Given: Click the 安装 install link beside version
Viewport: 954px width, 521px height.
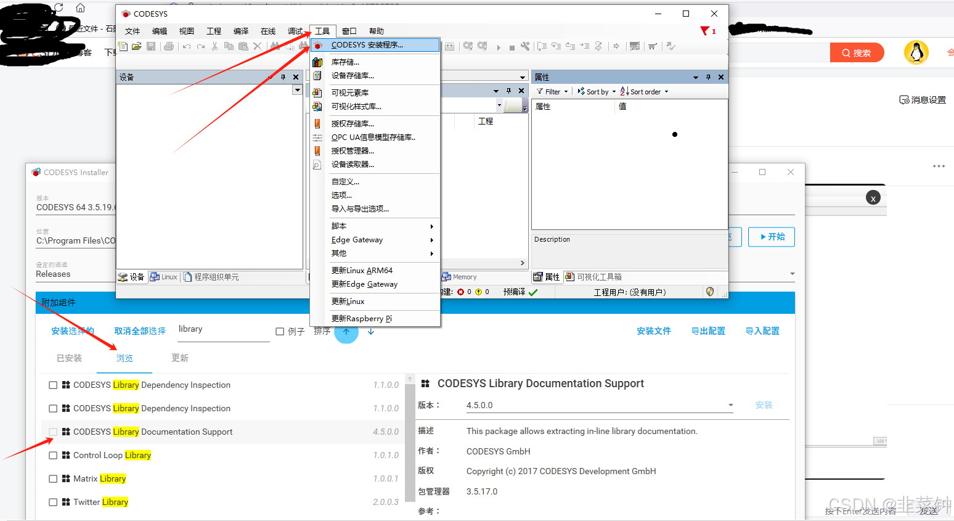Looking at the screenshot, I should pyautogui.click(x=764, y=405).
